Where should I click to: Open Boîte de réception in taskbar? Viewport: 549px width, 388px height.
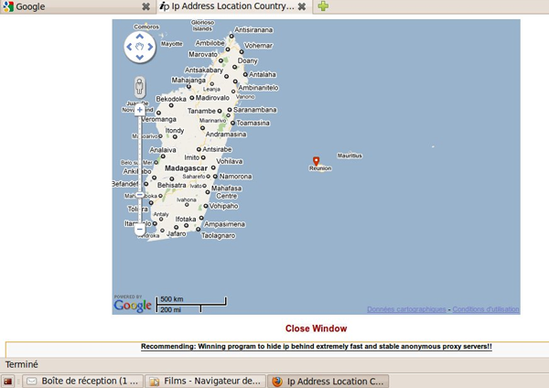[x=82, y=381]
